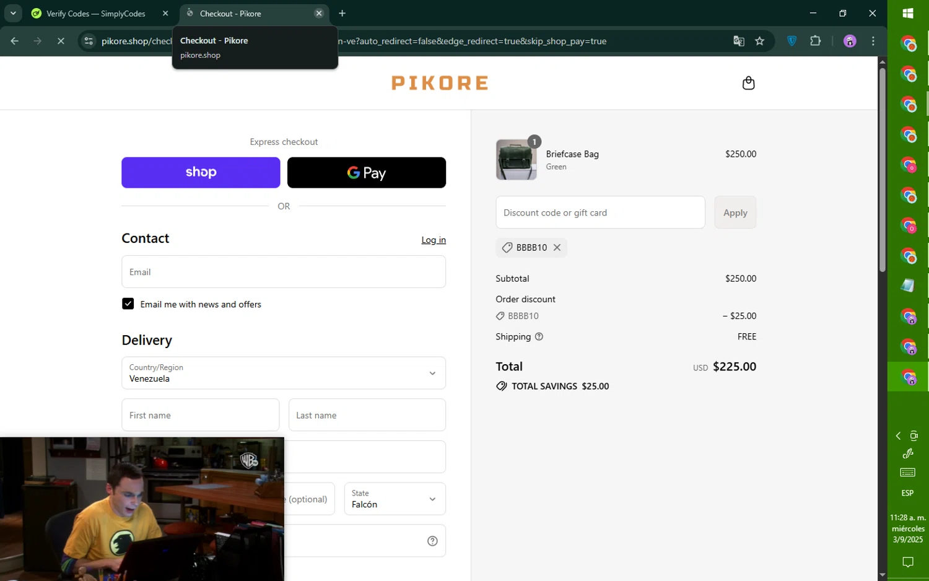This screenshot has height=581, width=929.
Task: Pay with Google Pay button
Action: coord(367,172)
